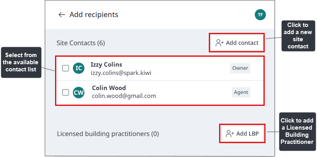
Task: Select the Colin Wood name text
Action: coord(109,88)
